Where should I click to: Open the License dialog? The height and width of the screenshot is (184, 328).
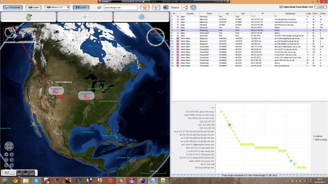[320, 7]
